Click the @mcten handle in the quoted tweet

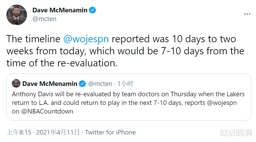coord(100,84)
